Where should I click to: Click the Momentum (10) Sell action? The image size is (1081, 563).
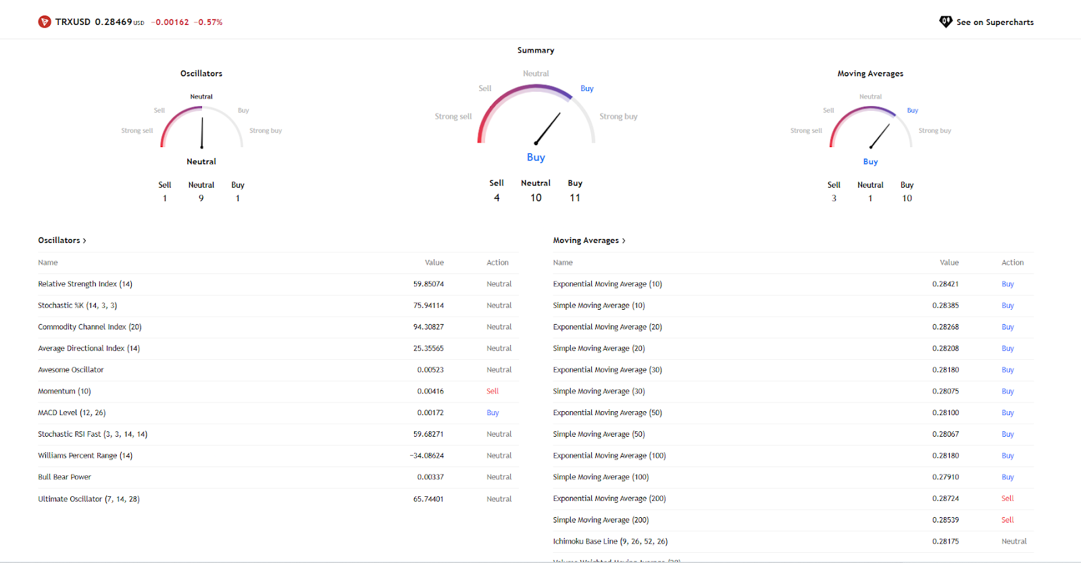(x=493, y=392)
